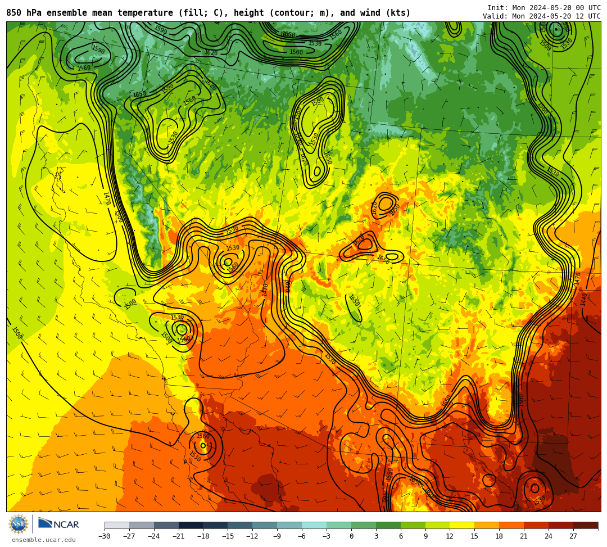Click the colorbar segment between 9 and 12
The image size is (607, 547).
tap(437, 525)
